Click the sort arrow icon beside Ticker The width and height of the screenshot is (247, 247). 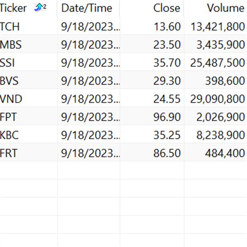[x=40, y=7]
